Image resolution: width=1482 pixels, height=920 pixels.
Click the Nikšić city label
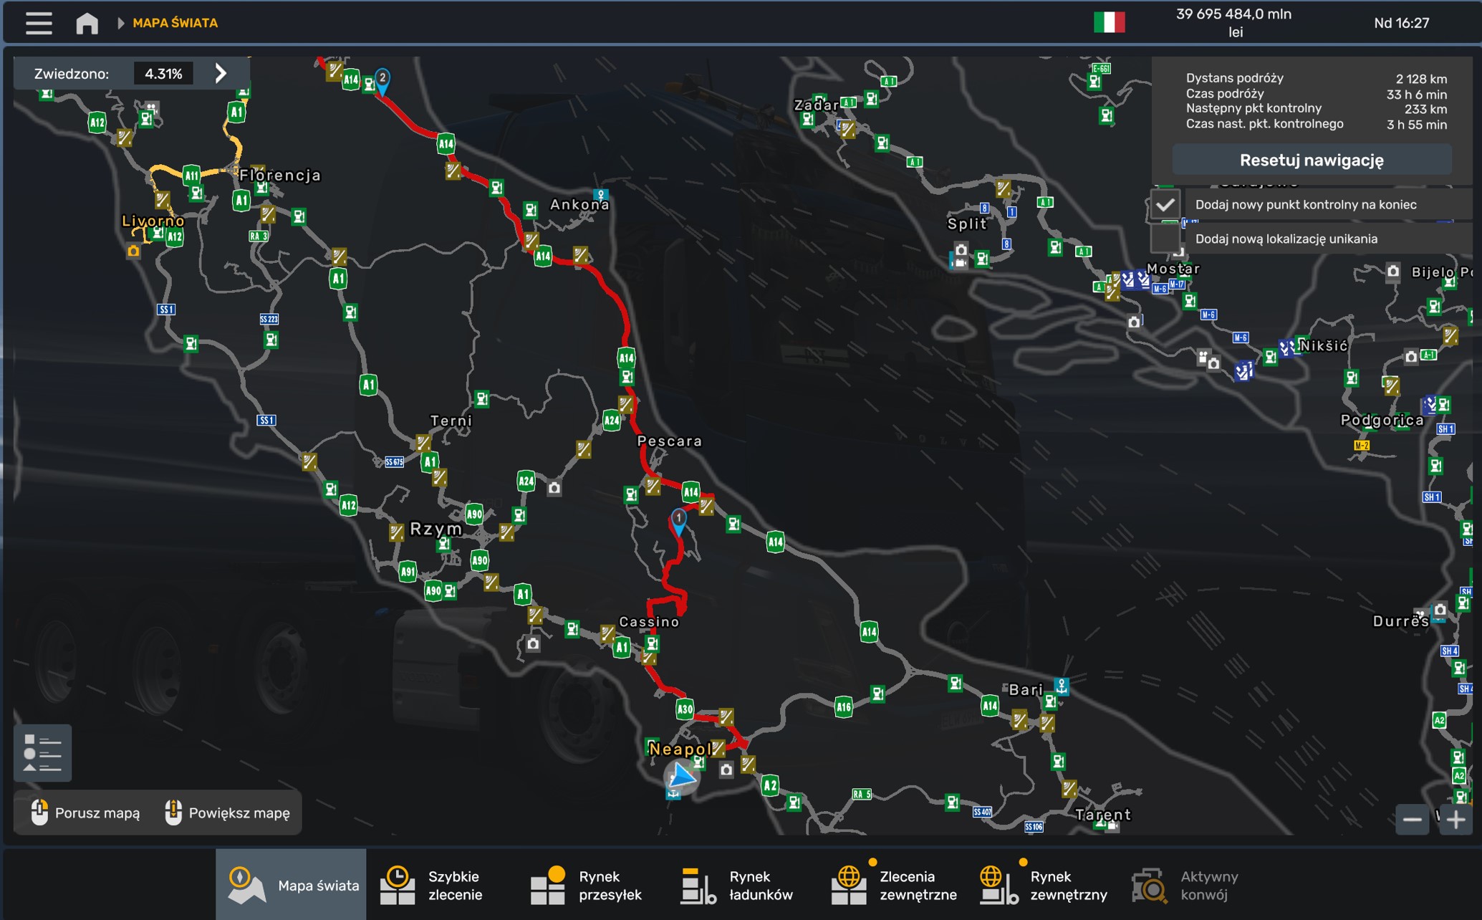(1324, 345)
